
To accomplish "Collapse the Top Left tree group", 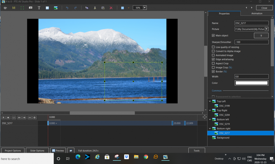I will (210, 101).
